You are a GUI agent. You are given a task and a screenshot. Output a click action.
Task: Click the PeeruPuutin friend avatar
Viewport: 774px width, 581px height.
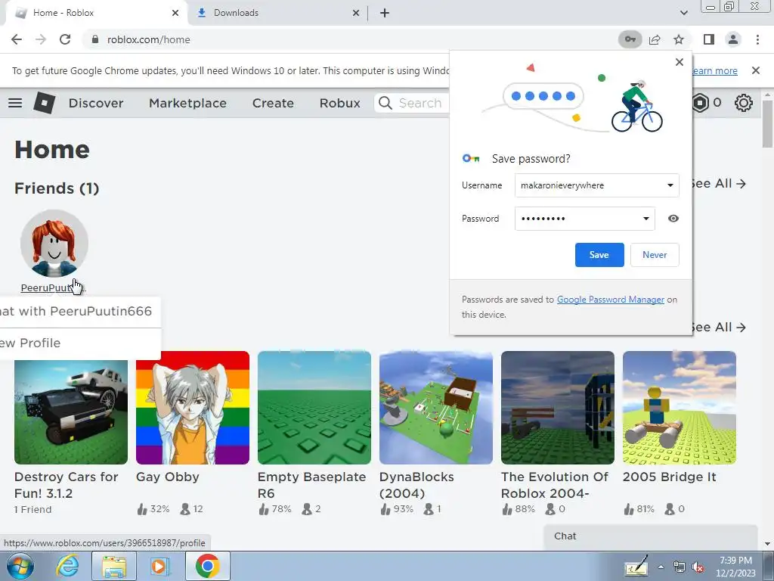coord(54,243)
